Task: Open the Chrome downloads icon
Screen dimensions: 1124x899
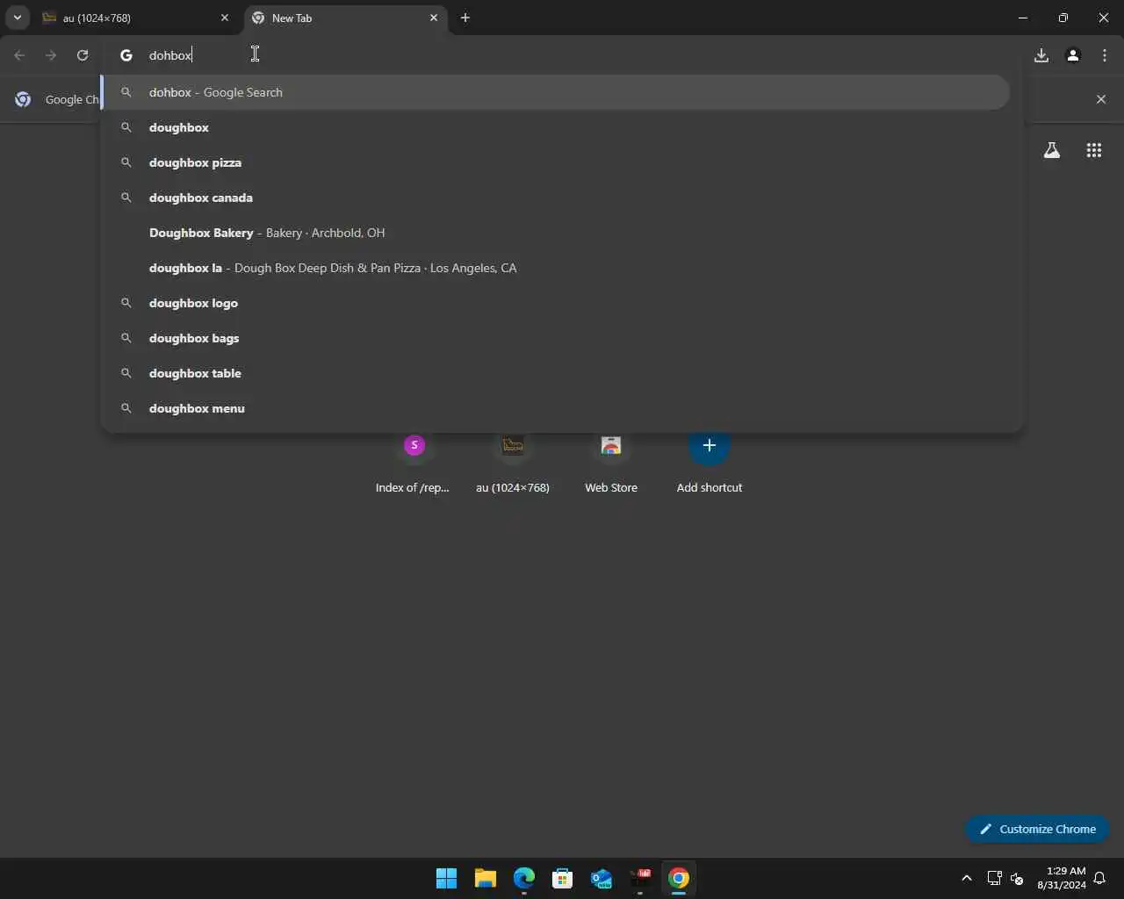Action: 1041,55
